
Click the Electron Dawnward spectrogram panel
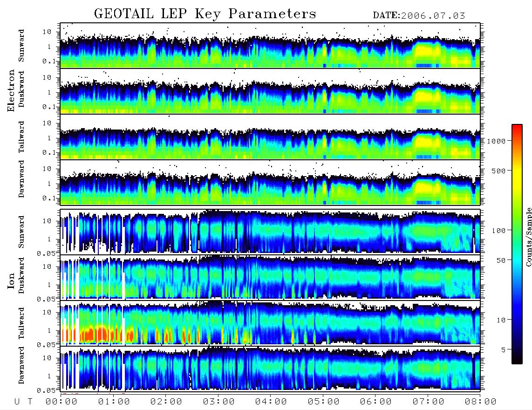(x=270, y=183)
